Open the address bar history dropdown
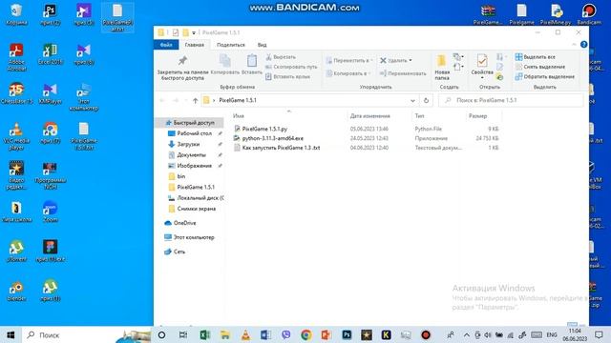Screen dimensions: 611x343 [x=412, y=100]
